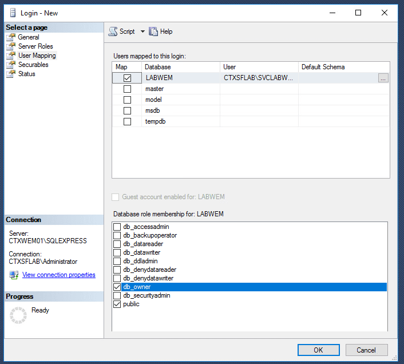Click the Database column header
Image resolution: width=404 pixels, height=364 pixels.
pos(181,67)
